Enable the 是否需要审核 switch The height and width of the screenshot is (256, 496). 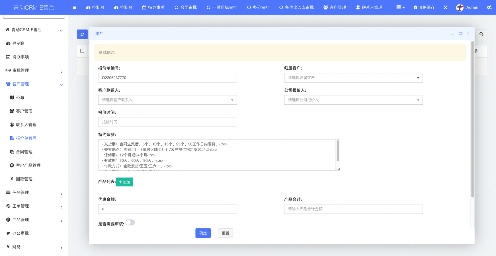130,222
